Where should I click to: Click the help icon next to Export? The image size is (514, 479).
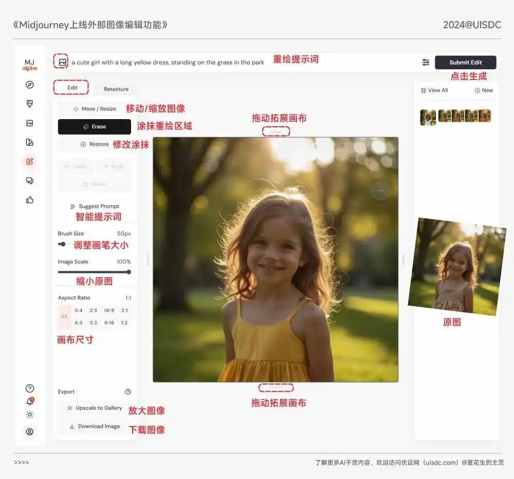128,392
